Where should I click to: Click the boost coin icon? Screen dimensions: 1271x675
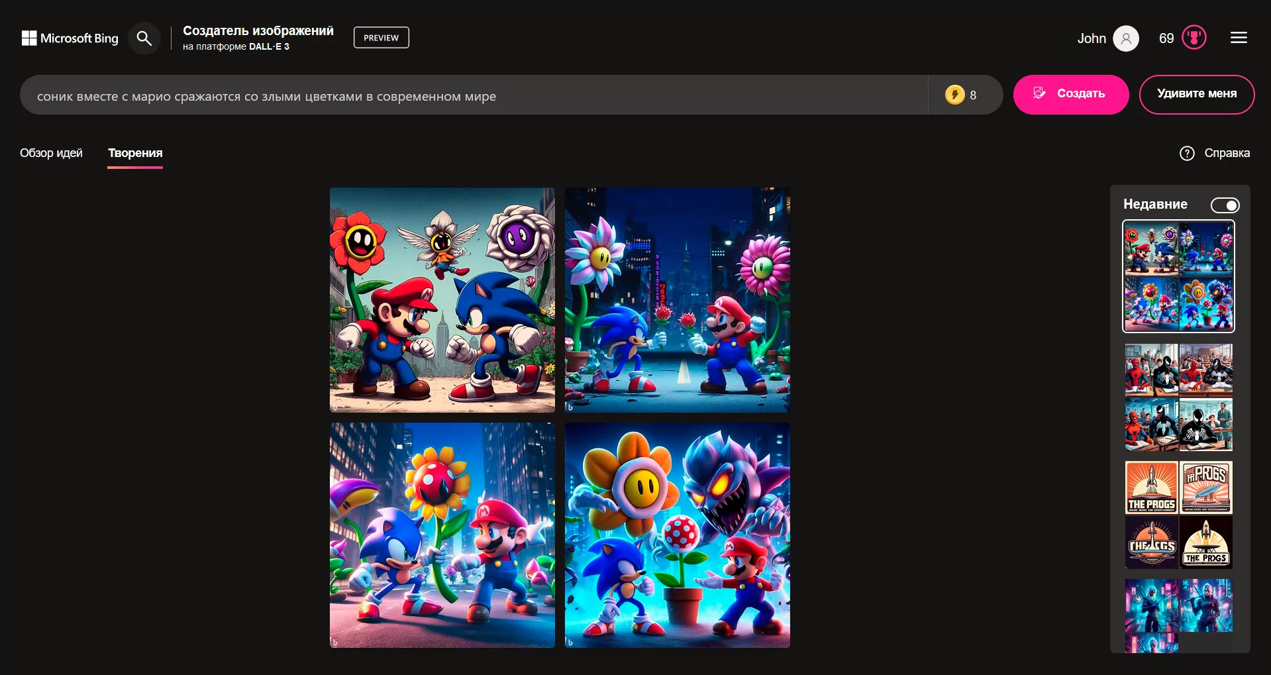[x=954, y=95]
